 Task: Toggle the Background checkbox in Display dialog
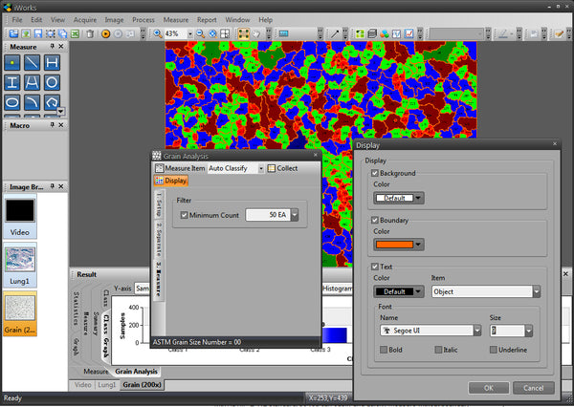point(375,173)
